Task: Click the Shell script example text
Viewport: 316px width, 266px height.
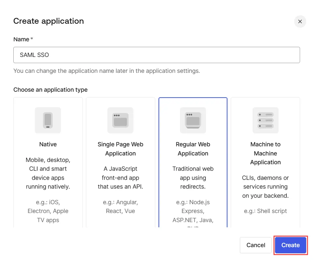Action: click(x=265, y=211)
